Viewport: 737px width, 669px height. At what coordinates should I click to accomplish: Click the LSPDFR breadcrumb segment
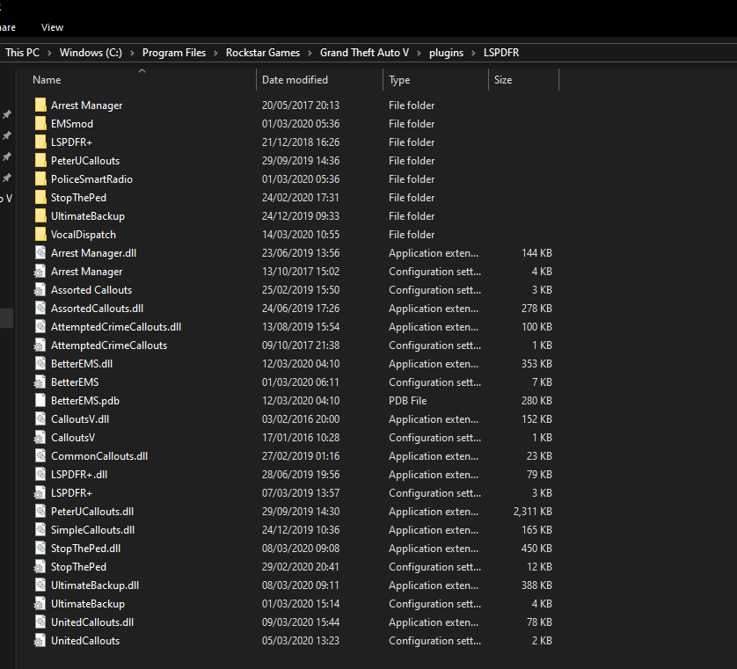coord(501,53)
